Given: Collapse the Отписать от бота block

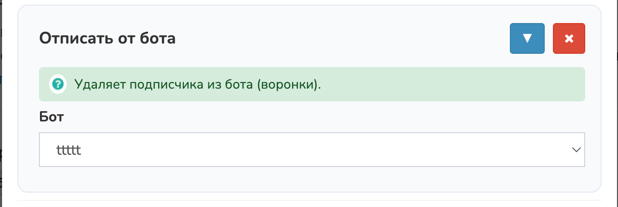Looking at the screenshot, I should coord(527,38).
